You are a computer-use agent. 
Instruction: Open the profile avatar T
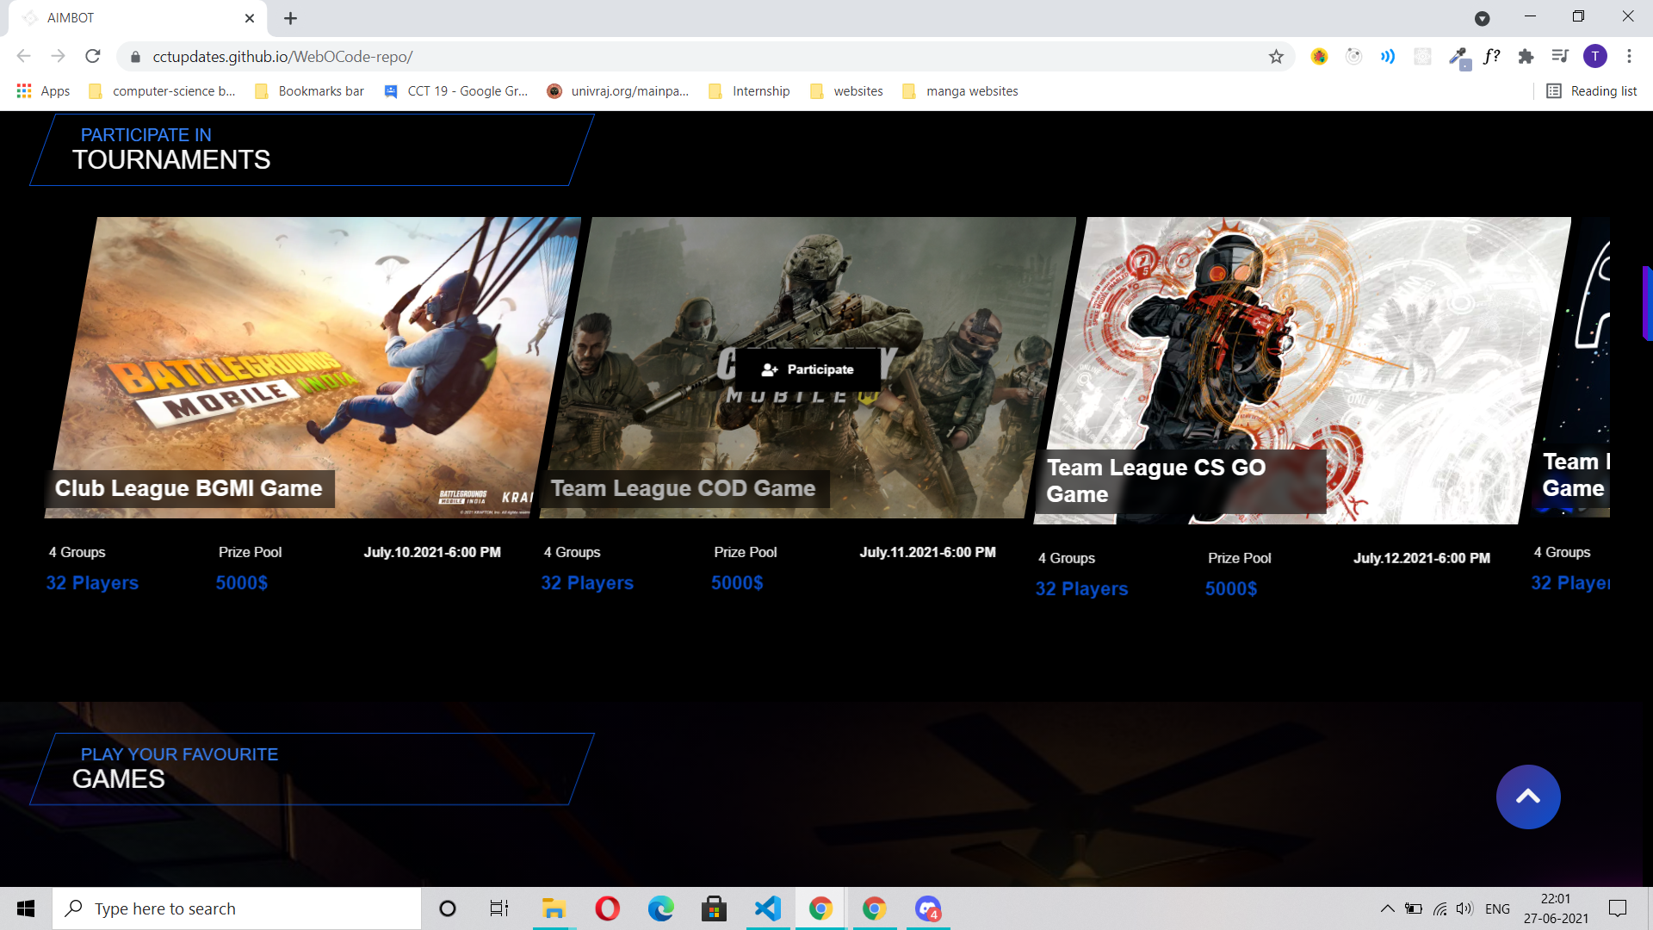pos(1594,57)
